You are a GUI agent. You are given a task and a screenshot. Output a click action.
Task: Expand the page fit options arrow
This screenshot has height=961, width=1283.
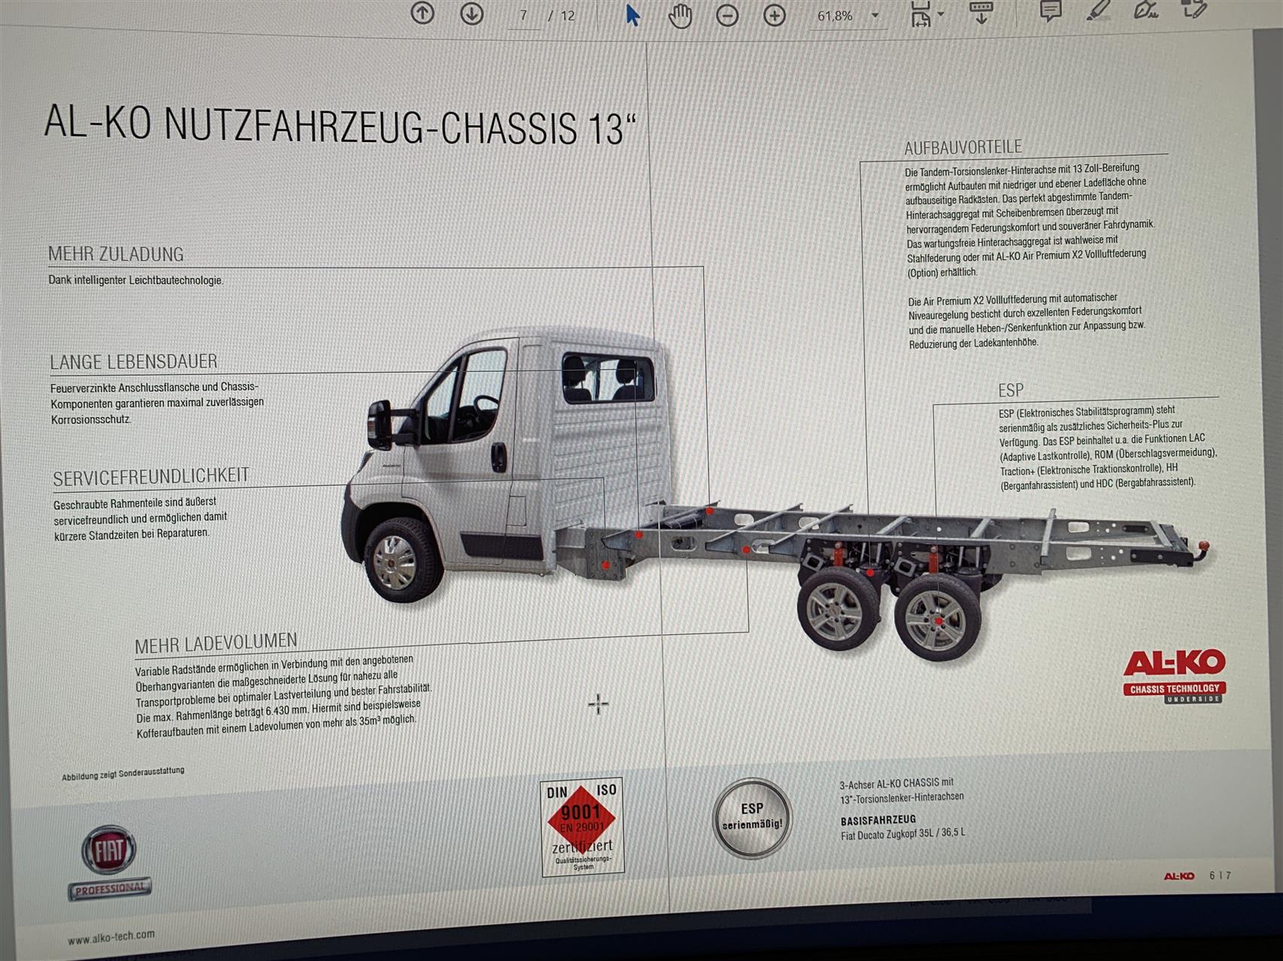(941, 14)
